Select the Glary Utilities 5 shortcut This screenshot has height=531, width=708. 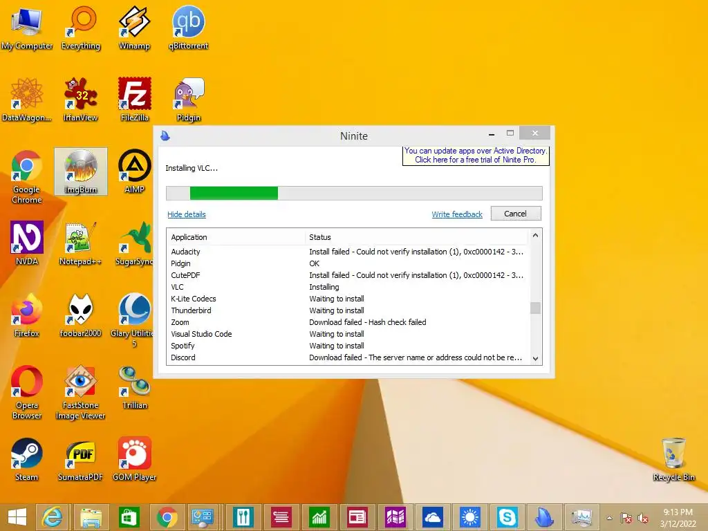coord(132,320)
